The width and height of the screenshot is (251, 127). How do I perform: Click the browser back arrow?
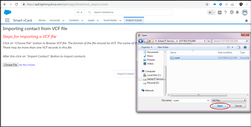point(5,4)
